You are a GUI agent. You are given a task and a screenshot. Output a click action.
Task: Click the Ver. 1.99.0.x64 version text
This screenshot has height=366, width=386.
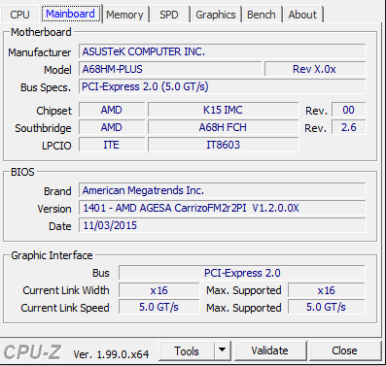point(111,354)
